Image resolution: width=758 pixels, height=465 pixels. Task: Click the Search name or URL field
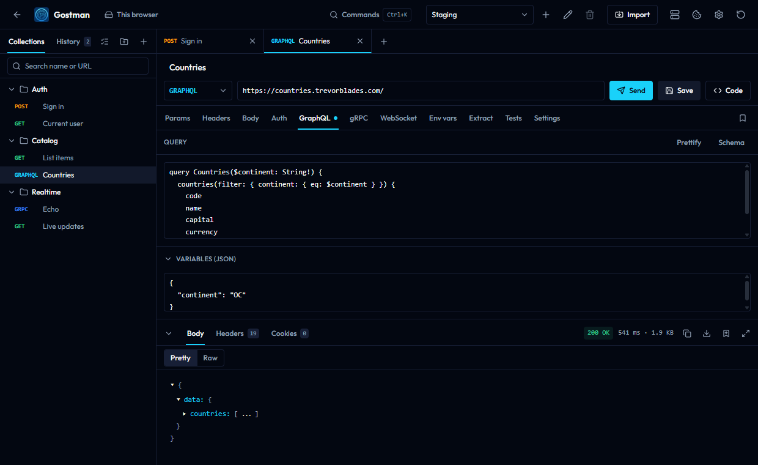click(x=78, y=66)
